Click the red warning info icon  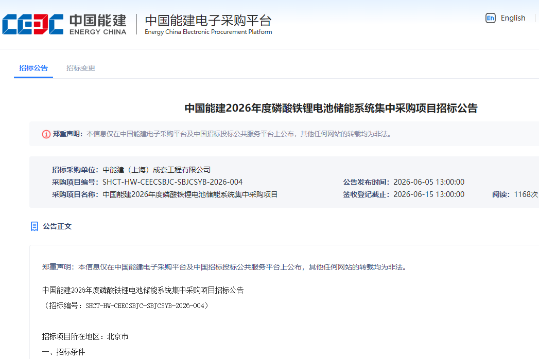46,134
